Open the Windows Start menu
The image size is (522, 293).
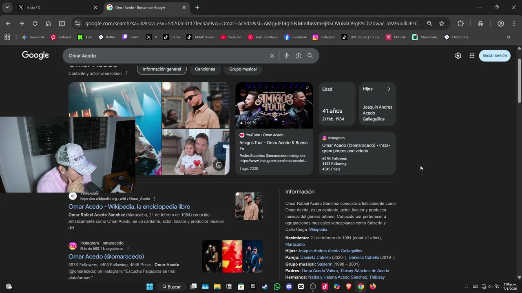click(x=150, y=286)
